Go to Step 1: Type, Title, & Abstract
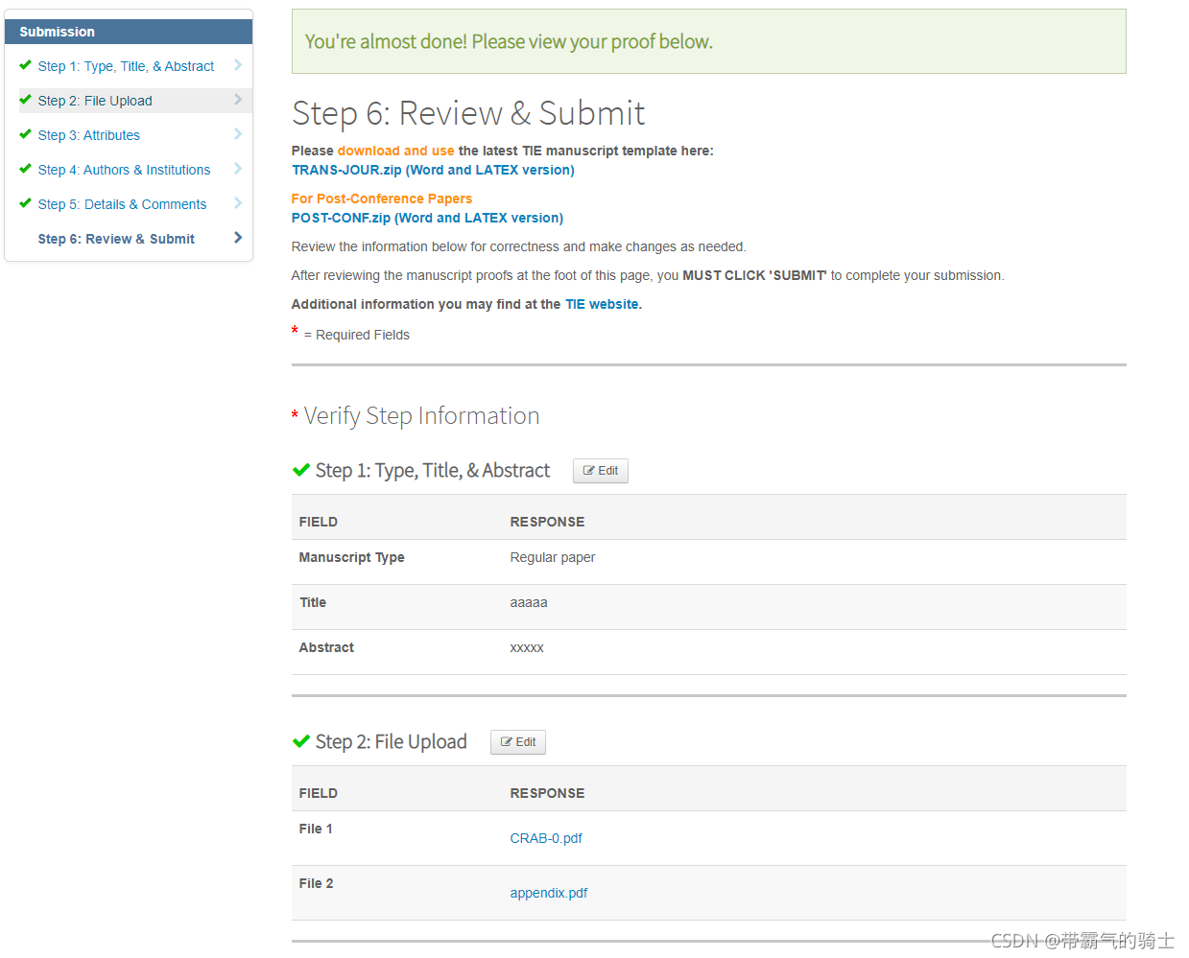This screenshot has width=1189, height=958. [x=126, y=66]
